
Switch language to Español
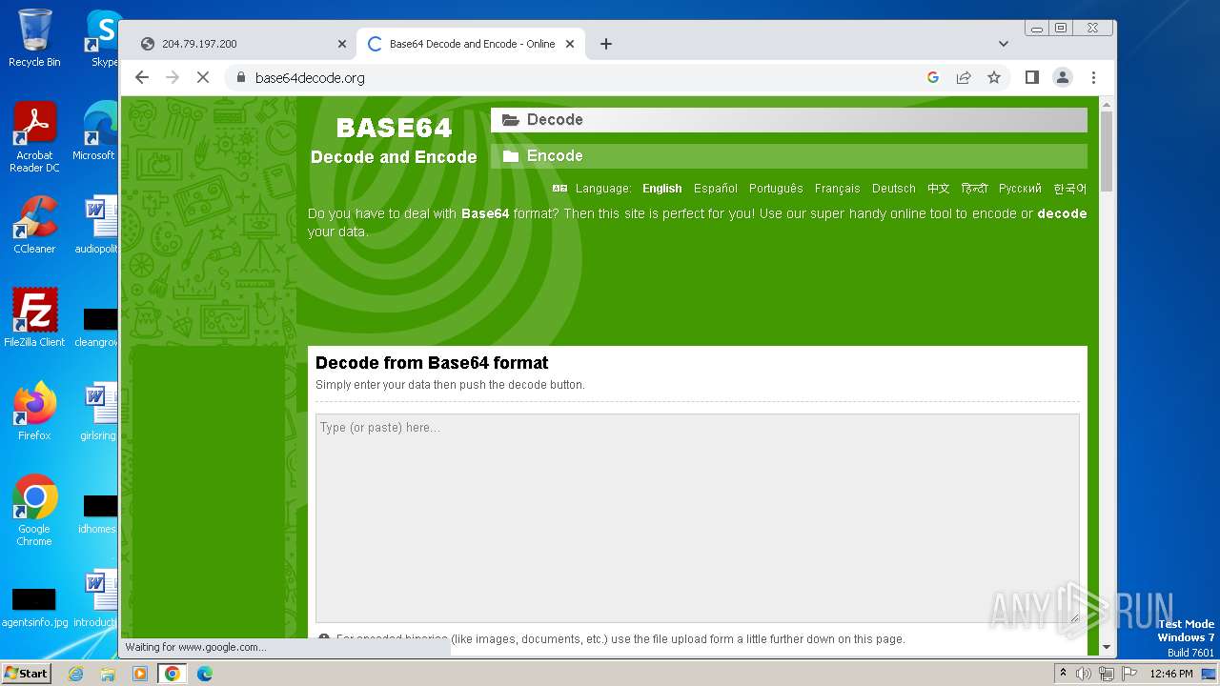716,189
